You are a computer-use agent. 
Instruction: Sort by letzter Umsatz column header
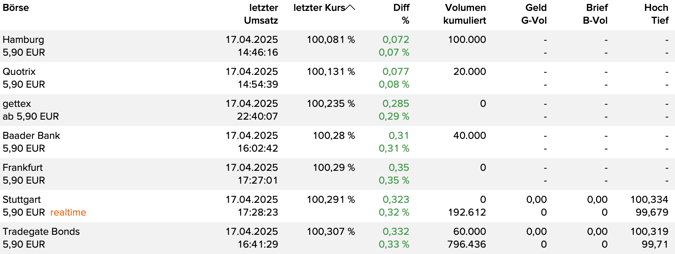click(261, 14)
